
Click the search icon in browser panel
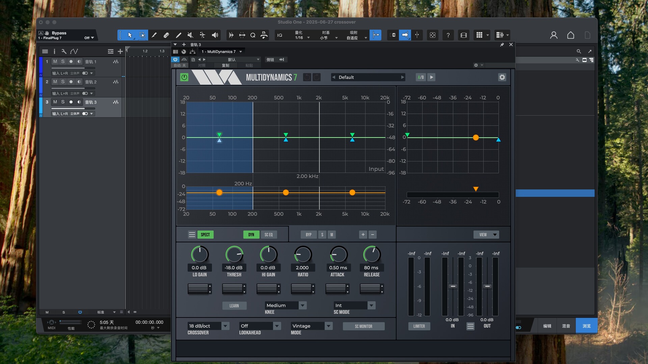click(x=579, y=51)
